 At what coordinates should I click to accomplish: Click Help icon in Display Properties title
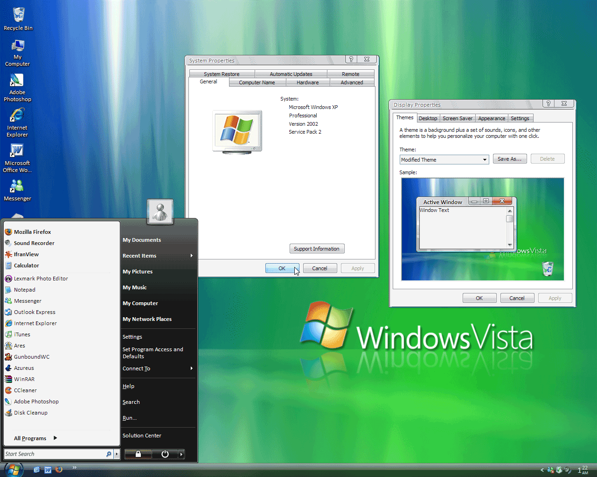548,103
